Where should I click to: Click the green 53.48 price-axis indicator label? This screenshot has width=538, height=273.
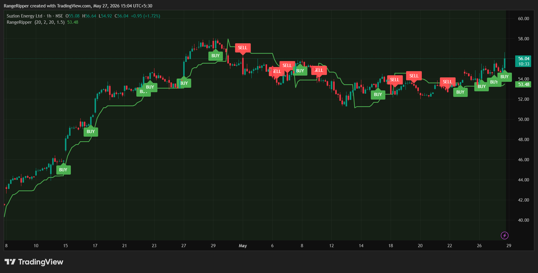point(524,84)
